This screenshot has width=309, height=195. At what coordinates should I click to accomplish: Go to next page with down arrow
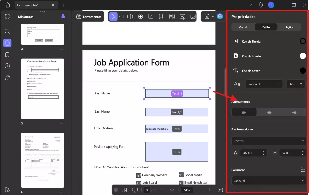point(172,190)
